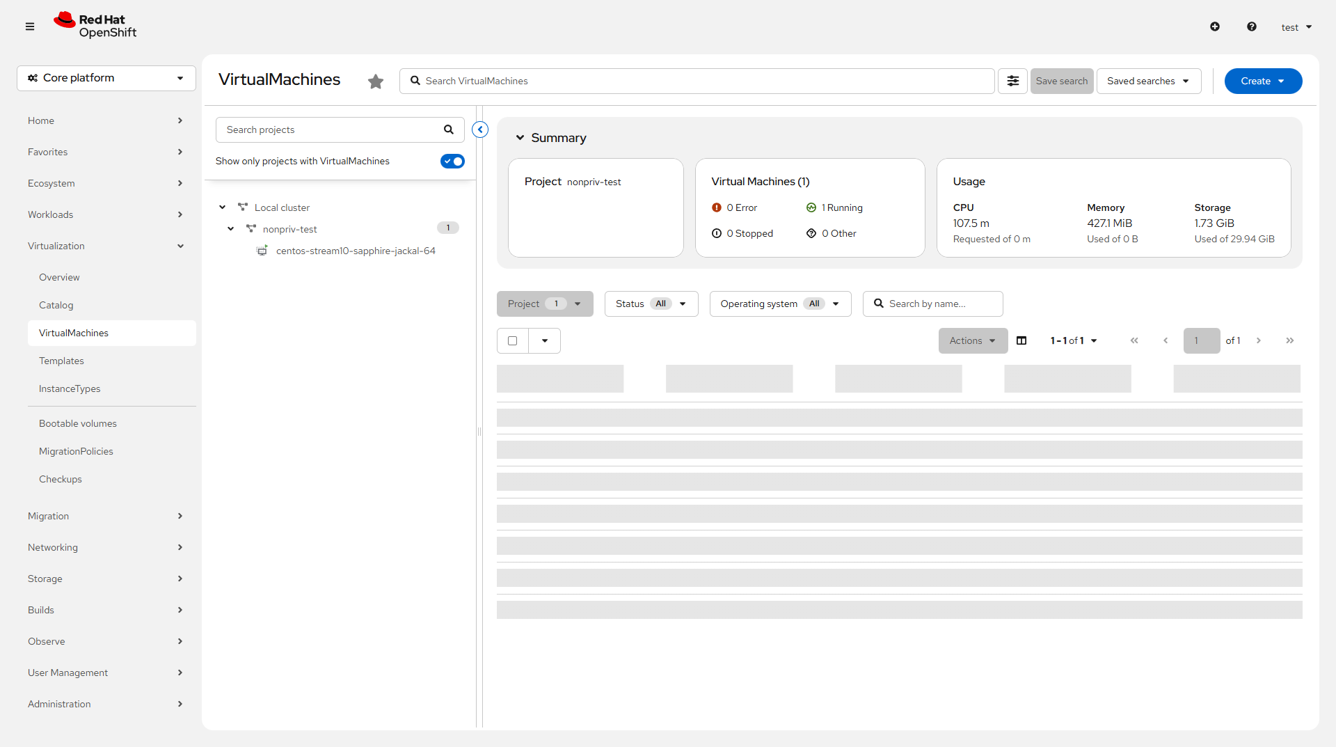Toggle show only projects with VirtualMachines
This screenshot has width=1336, height=747.
(452, 162)
